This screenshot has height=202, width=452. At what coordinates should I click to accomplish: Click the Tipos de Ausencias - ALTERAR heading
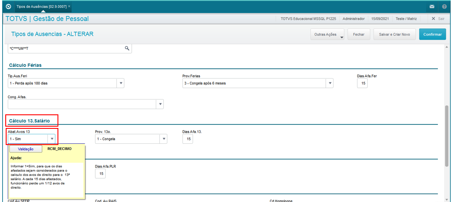click(x=52, y=34)
